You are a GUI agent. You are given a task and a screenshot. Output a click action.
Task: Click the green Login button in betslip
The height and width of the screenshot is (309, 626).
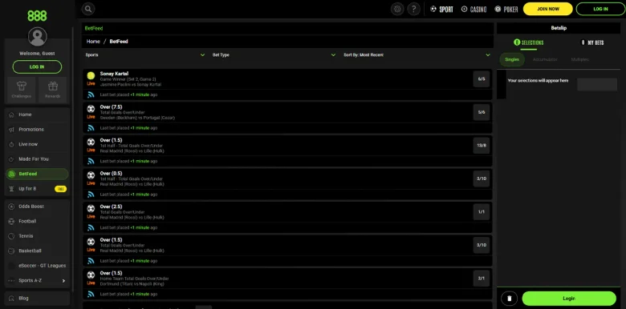(x=569, y=299)
